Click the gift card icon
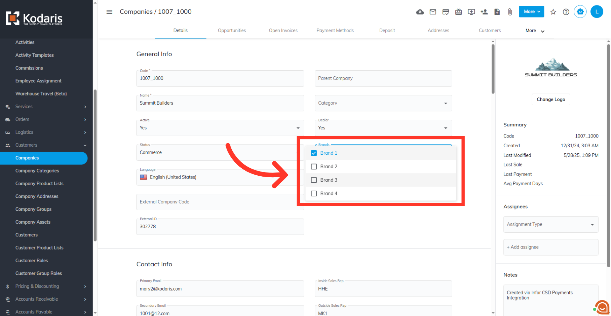This screenshot has width=611, height=316. point(459,12)
